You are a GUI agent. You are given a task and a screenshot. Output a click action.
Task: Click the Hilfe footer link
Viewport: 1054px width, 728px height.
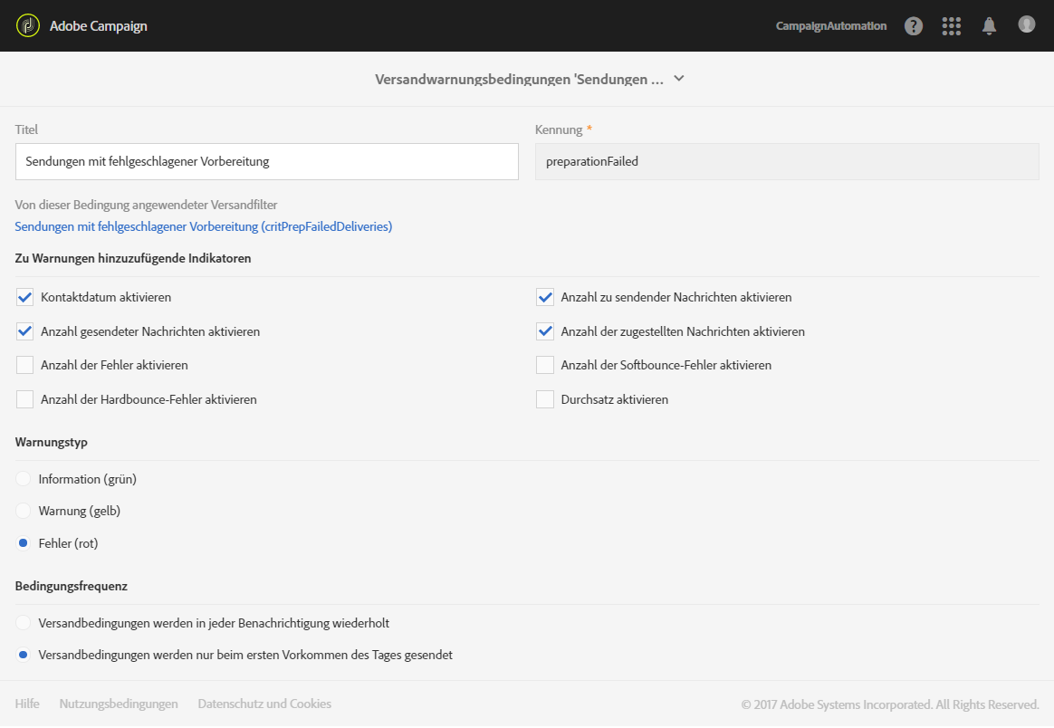coord(27,704)
